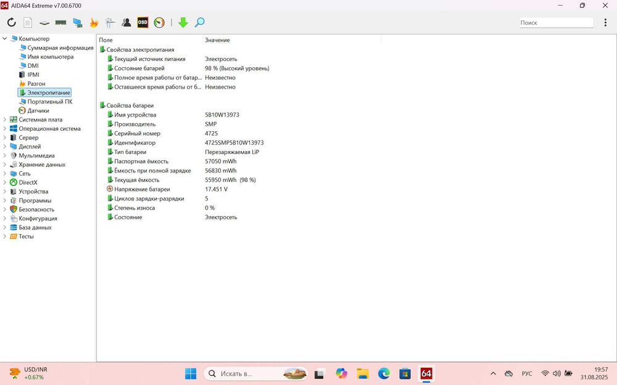Viewport: 617px width, 385px height.
Task: Select the Устройства tree item
Action: pyautogui.click(x=33, y=192)
